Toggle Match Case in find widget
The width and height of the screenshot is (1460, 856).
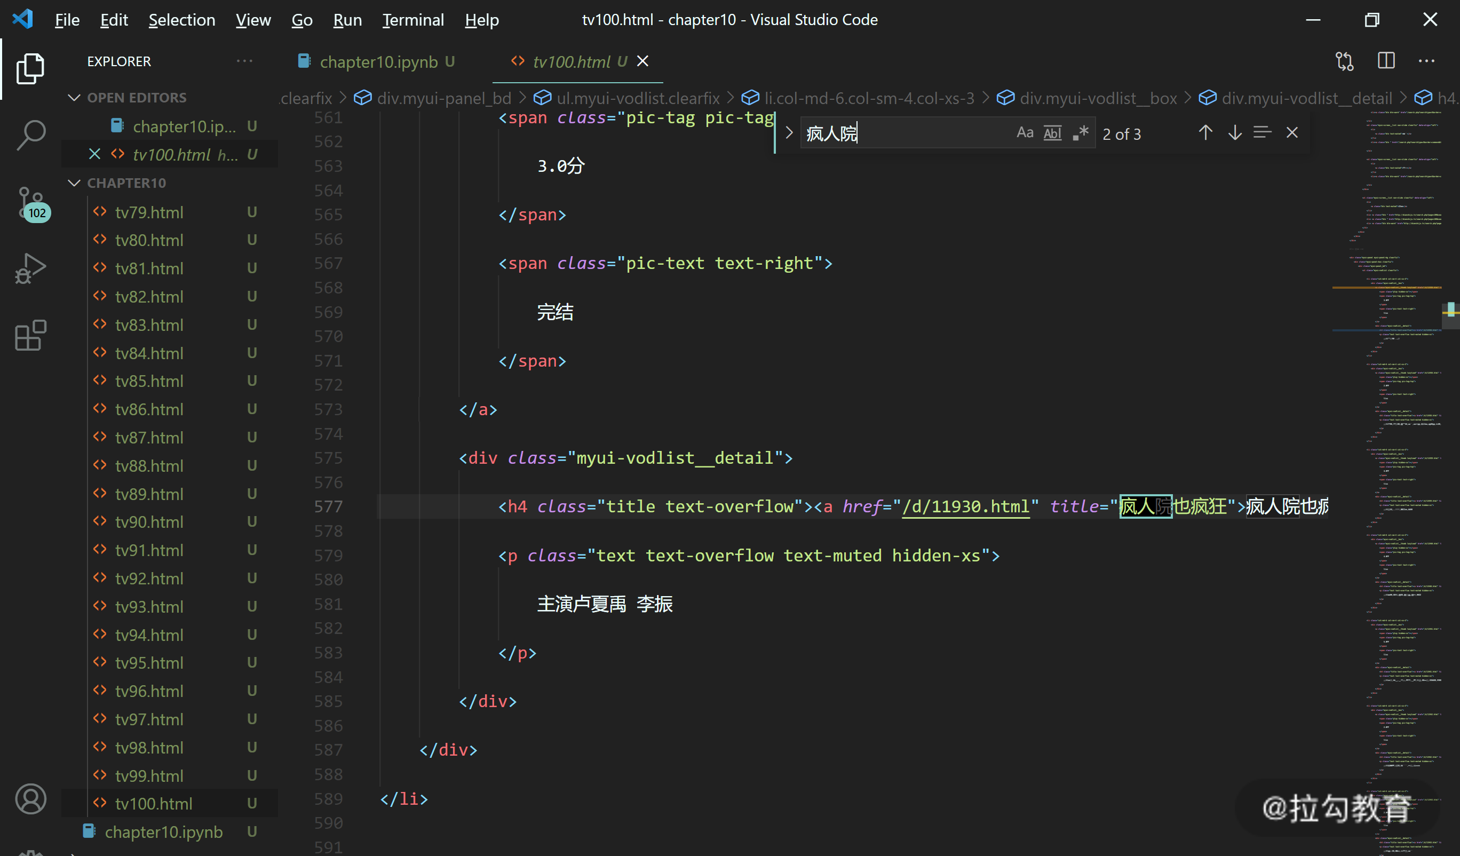[1025, 133]
